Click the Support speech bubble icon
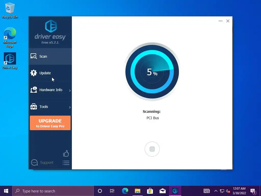 coord(34,163)
